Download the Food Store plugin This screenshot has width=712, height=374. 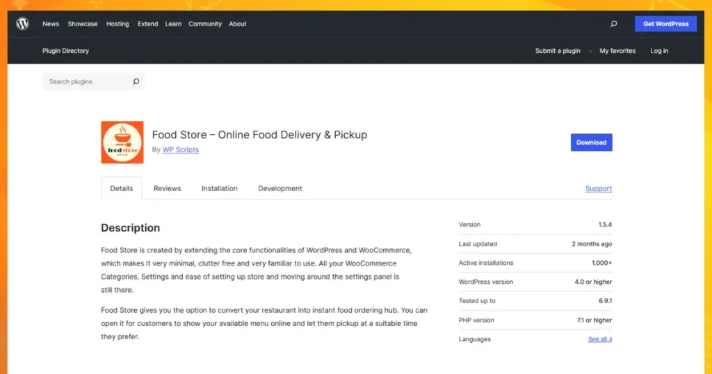tap(591, 143)
